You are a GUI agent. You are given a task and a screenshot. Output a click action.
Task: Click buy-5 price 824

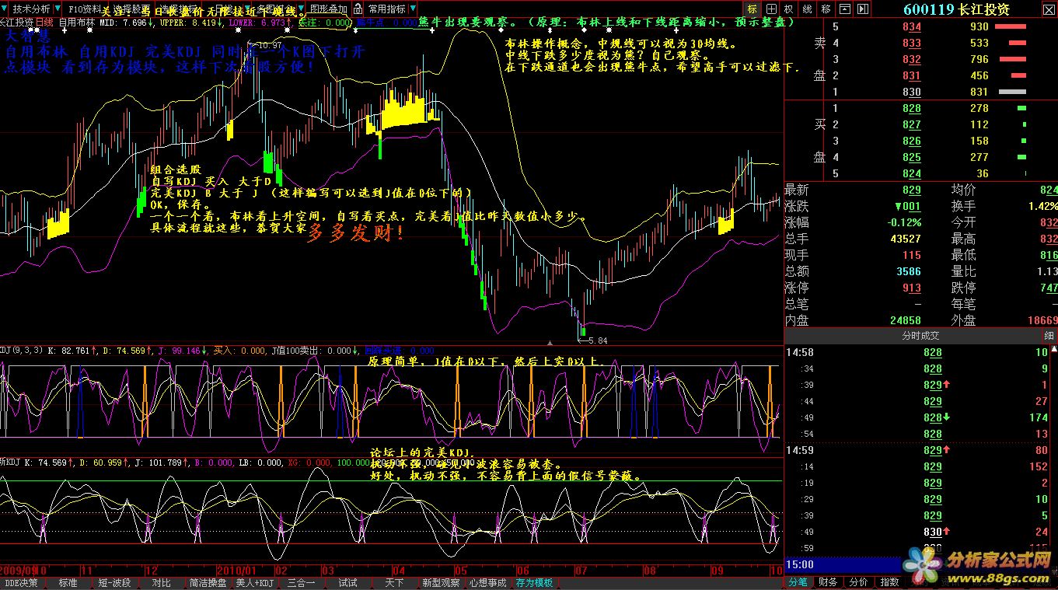[911, 173]
